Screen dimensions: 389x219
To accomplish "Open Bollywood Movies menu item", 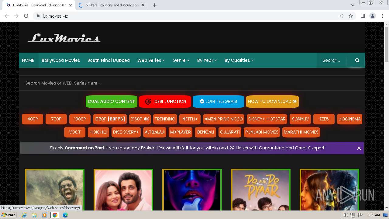I will tap(61, 60).
